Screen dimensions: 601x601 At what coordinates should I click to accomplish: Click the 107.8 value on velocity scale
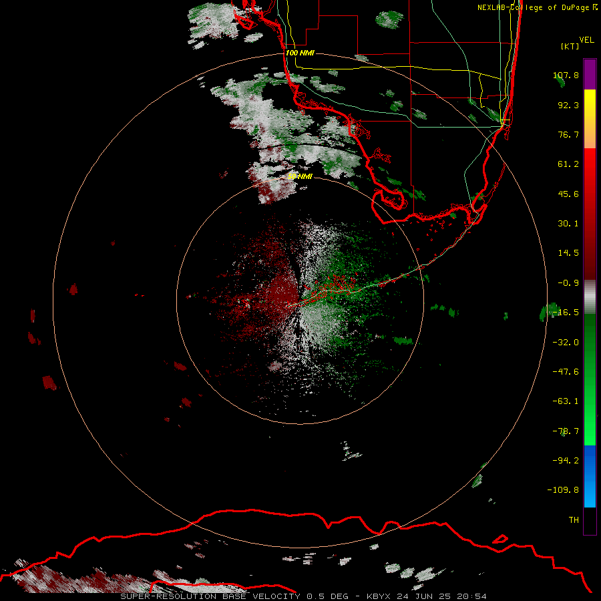566,75
